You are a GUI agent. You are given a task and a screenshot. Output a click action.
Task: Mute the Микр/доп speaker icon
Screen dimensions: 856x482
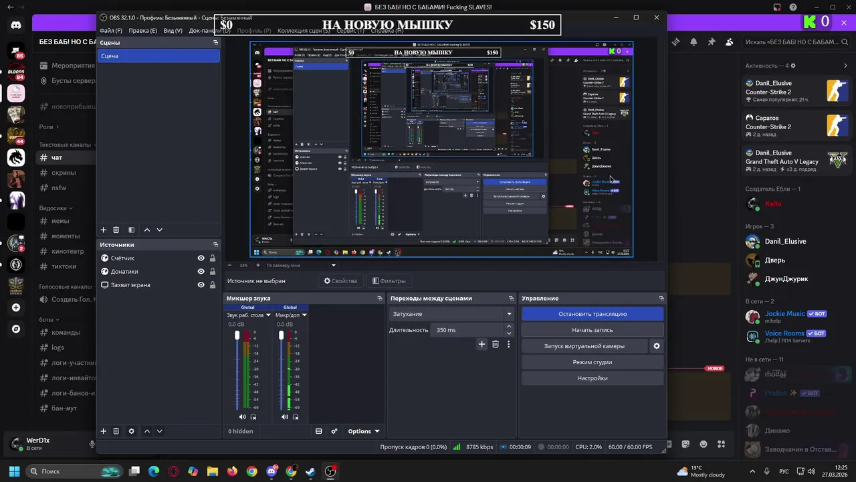285,416
